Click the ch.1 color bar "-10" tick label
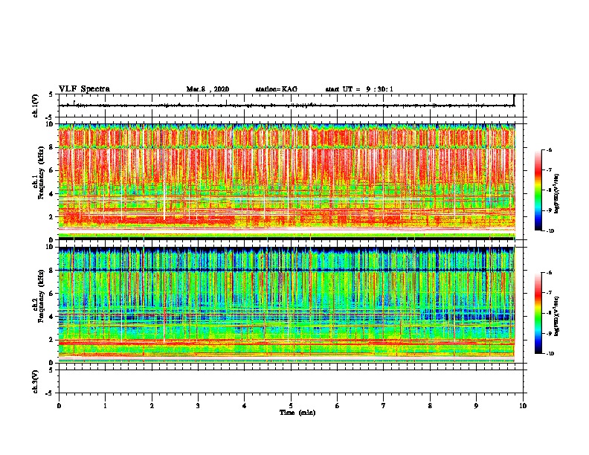589x455 pixels. [x=550, y=231]
